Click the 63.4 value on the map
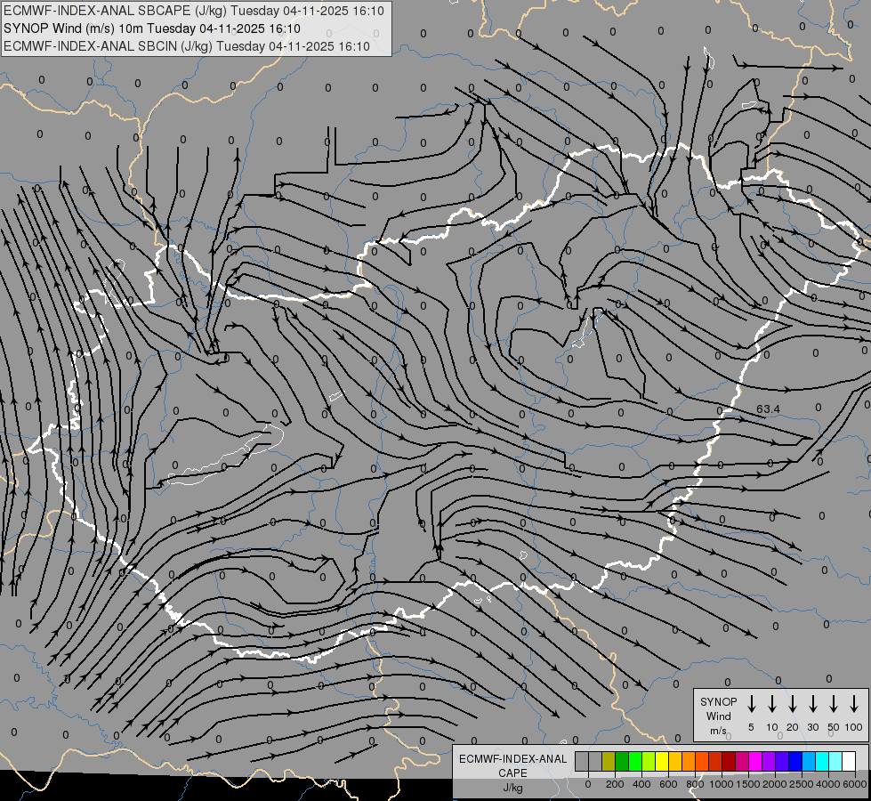The height and width of the screenshot is (801, 871). [768, 409]
